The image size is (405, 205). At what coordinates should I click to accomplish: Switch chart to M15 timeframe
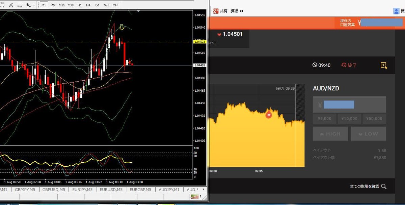pyautogui.click(x=61, y=5)
